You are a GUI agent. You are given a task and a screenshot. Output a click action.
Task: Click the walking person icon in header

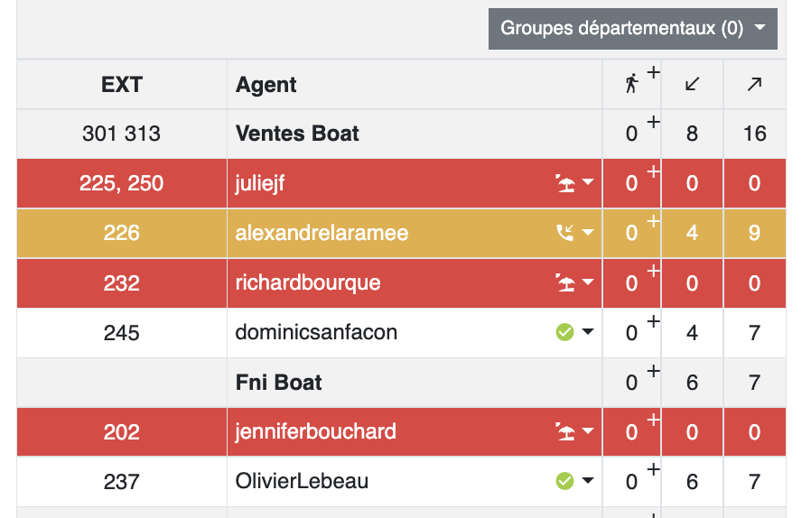pos(631,84)
